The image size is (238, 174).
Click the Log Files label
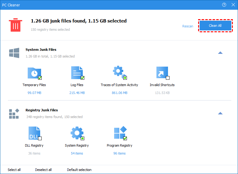77,85
